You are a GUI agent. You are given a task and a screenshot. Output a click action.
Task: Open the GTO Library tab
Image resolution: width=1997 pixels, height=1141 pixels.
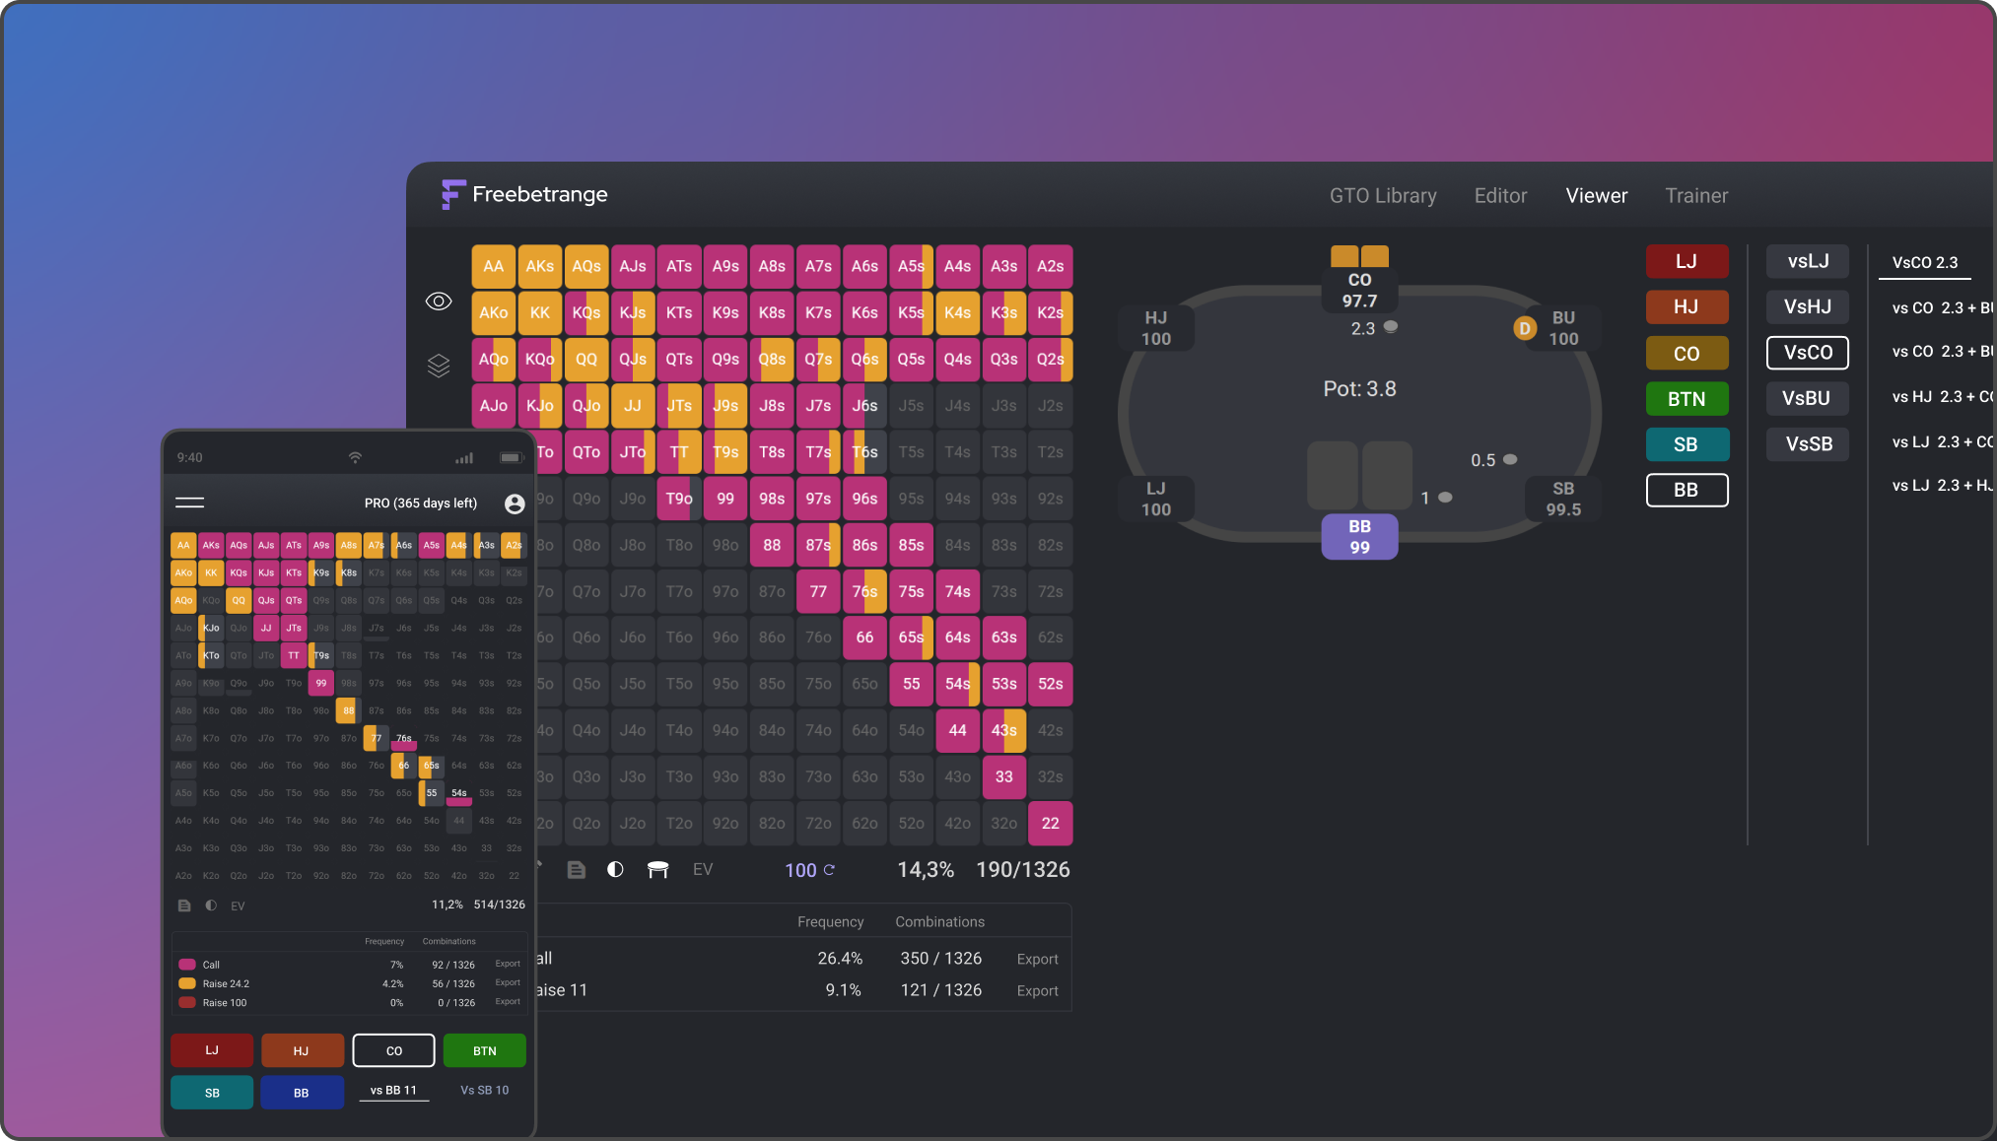(x=1383, y=195)
